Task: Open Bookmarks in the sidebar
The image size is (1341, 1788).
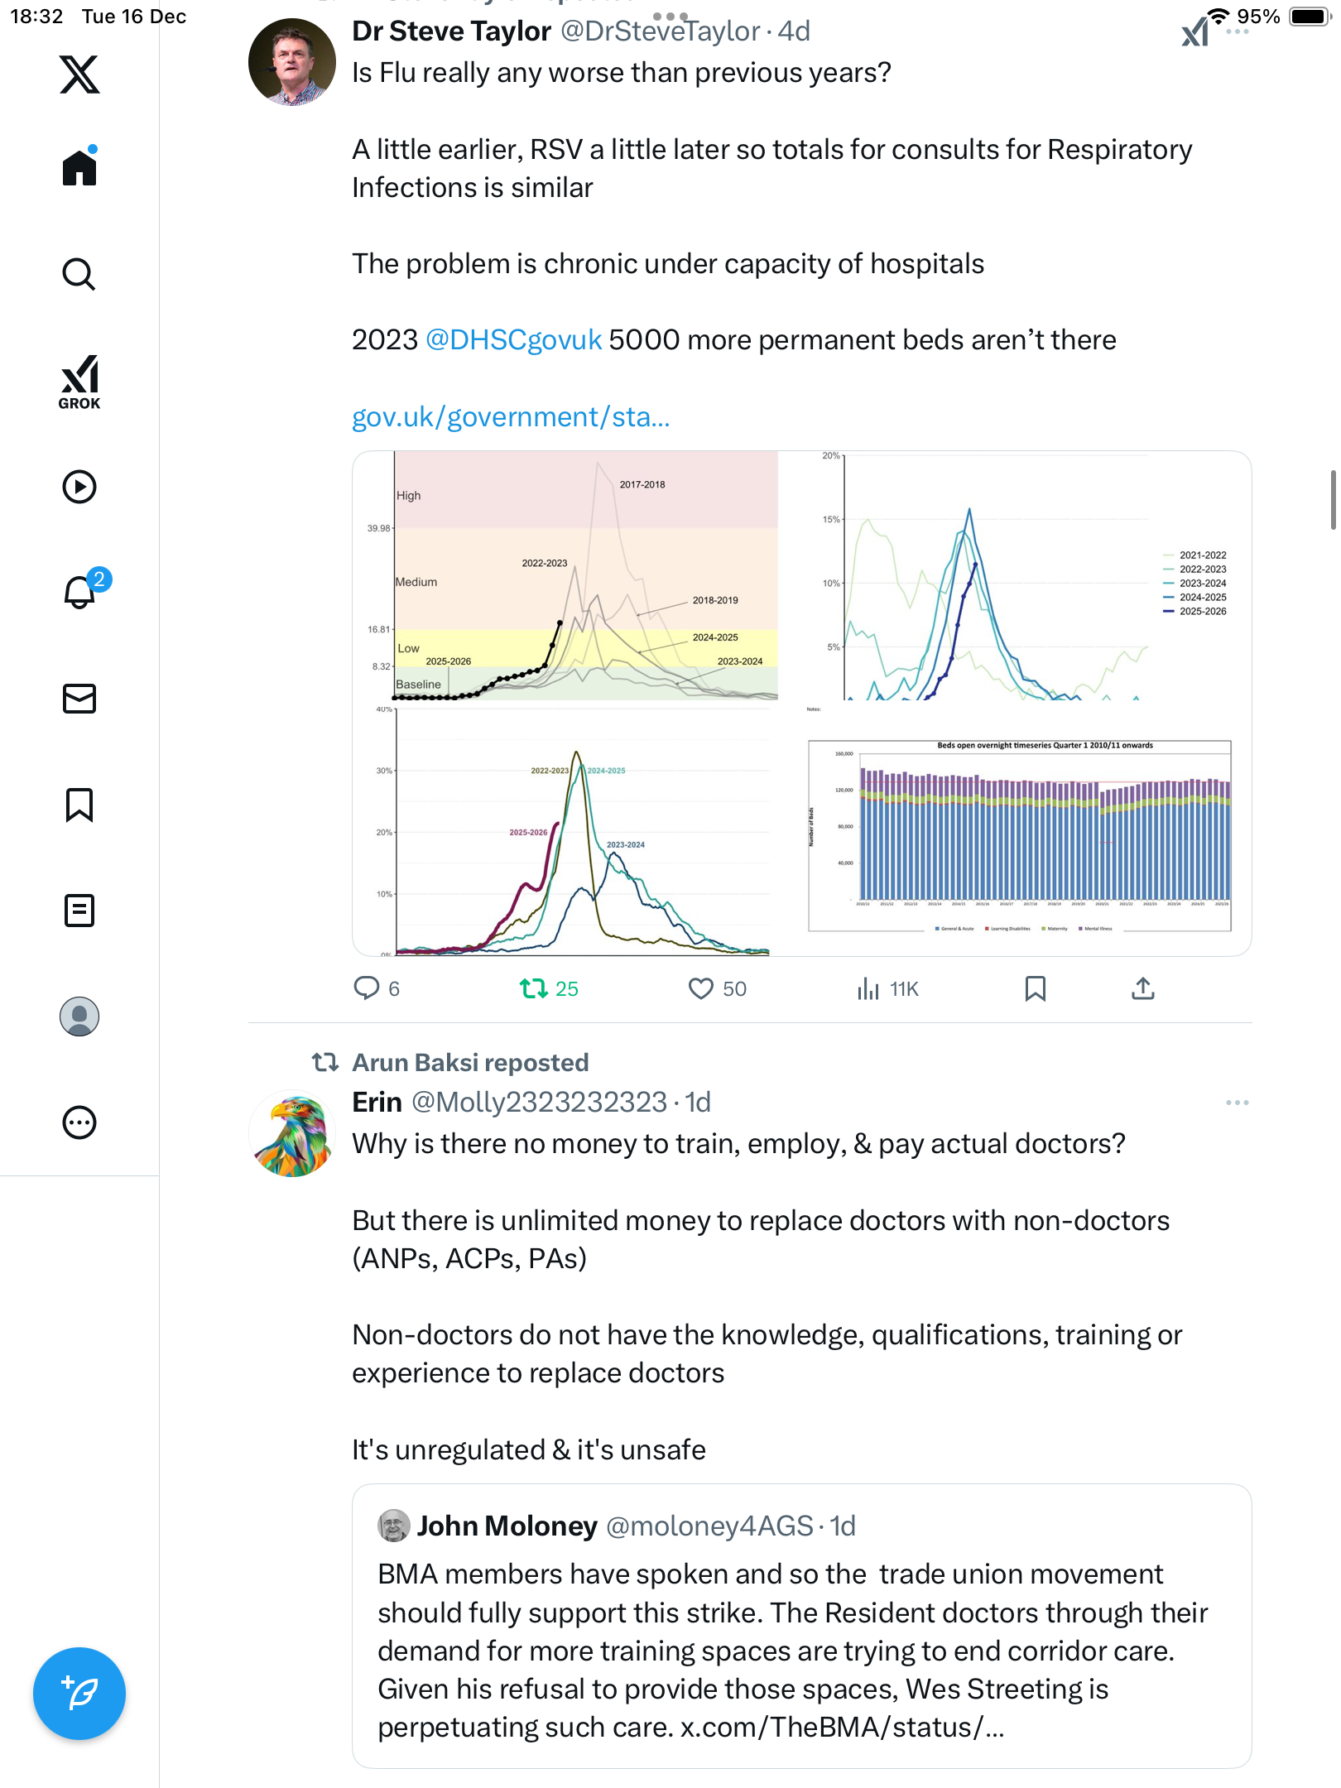Action: [x=79, y=805]
